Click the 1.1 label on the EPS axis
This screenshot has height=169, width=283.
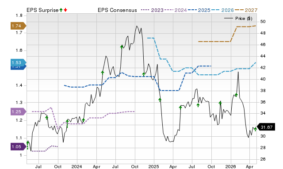(x=19, y=138)
